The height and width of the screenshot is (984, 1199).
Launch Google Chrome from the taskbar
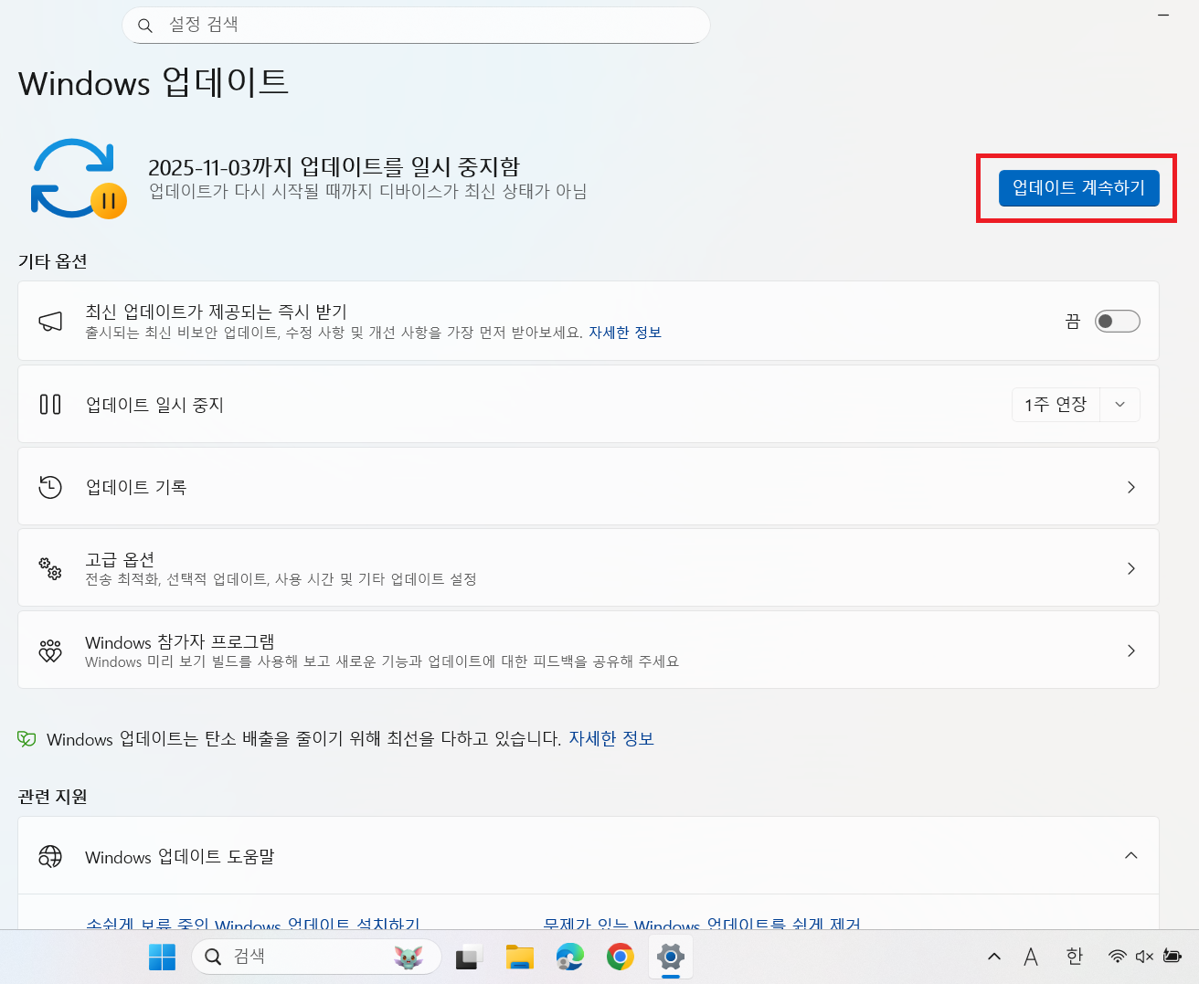621,957
